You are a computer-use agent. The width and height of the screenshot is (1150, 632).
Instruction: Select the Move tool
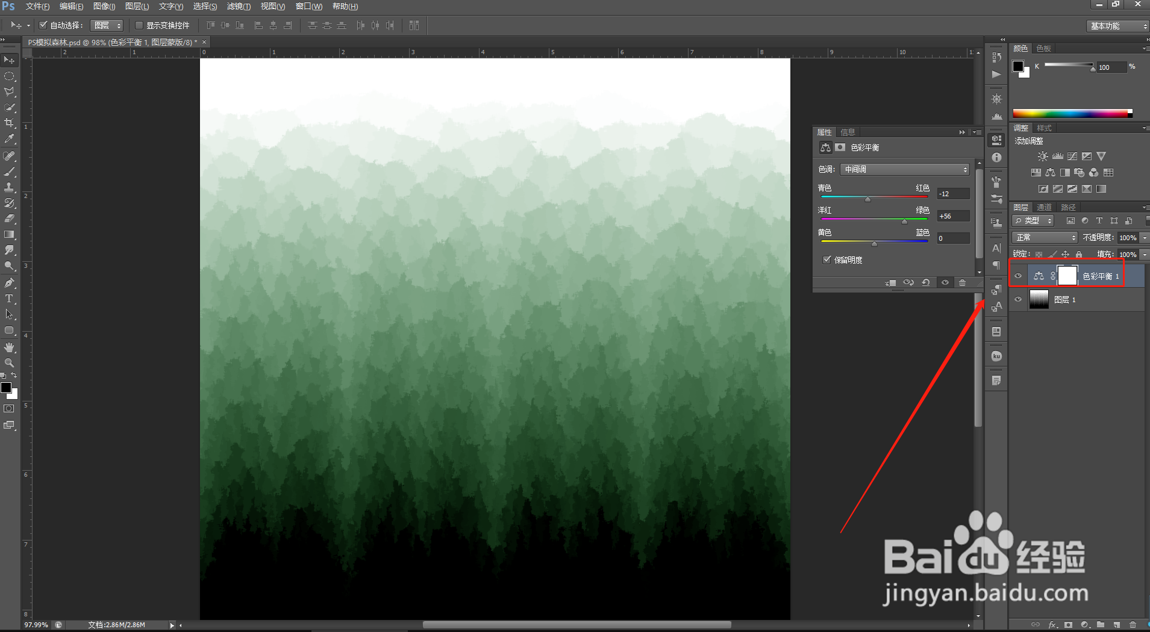[10, 60]
